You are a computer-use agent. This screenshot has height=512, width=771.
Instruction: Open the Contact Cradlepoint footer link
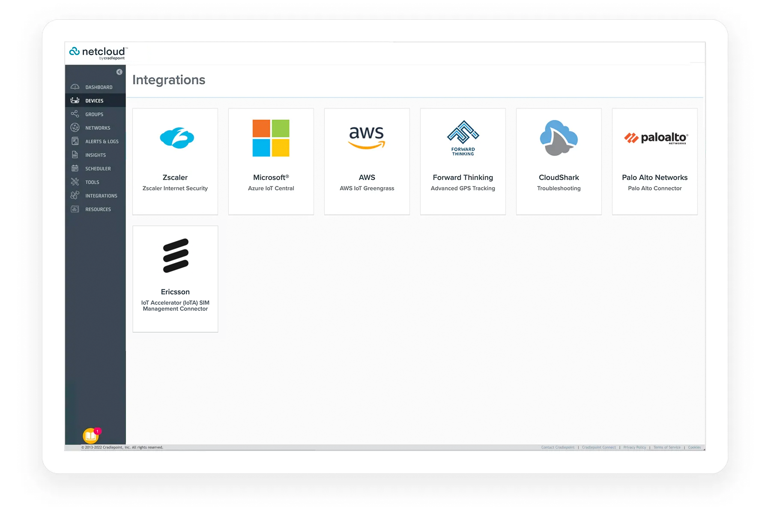558,447
